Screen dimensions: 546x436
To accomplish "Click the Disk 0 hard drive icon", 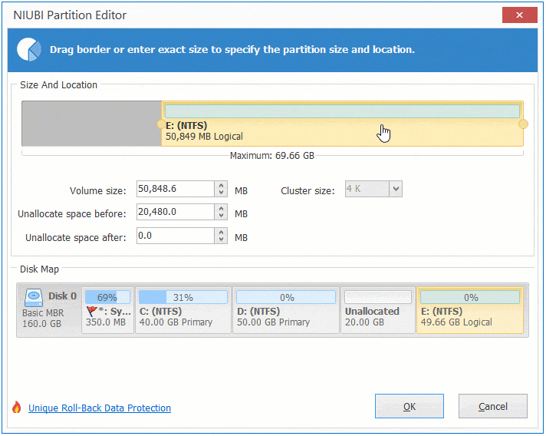I will click(34, 296).
